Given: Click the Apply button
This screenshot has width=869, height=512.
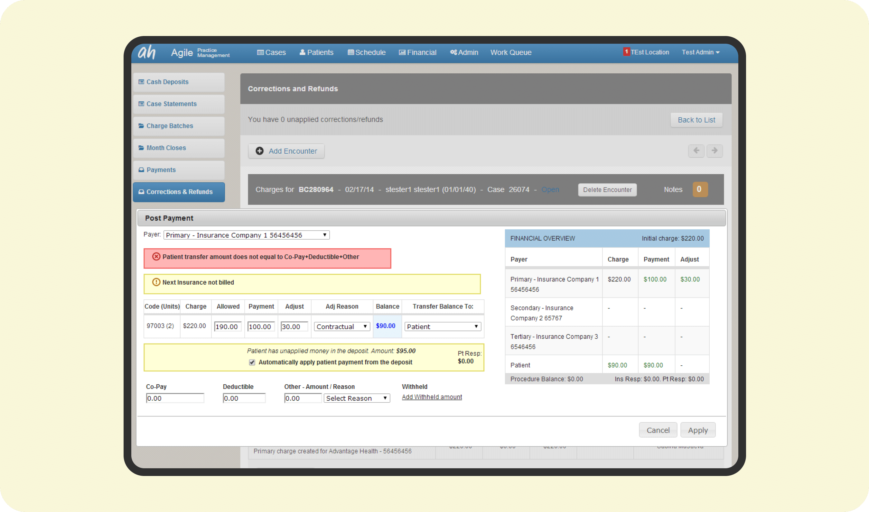Looking at the screenshot, I should 698,430.
